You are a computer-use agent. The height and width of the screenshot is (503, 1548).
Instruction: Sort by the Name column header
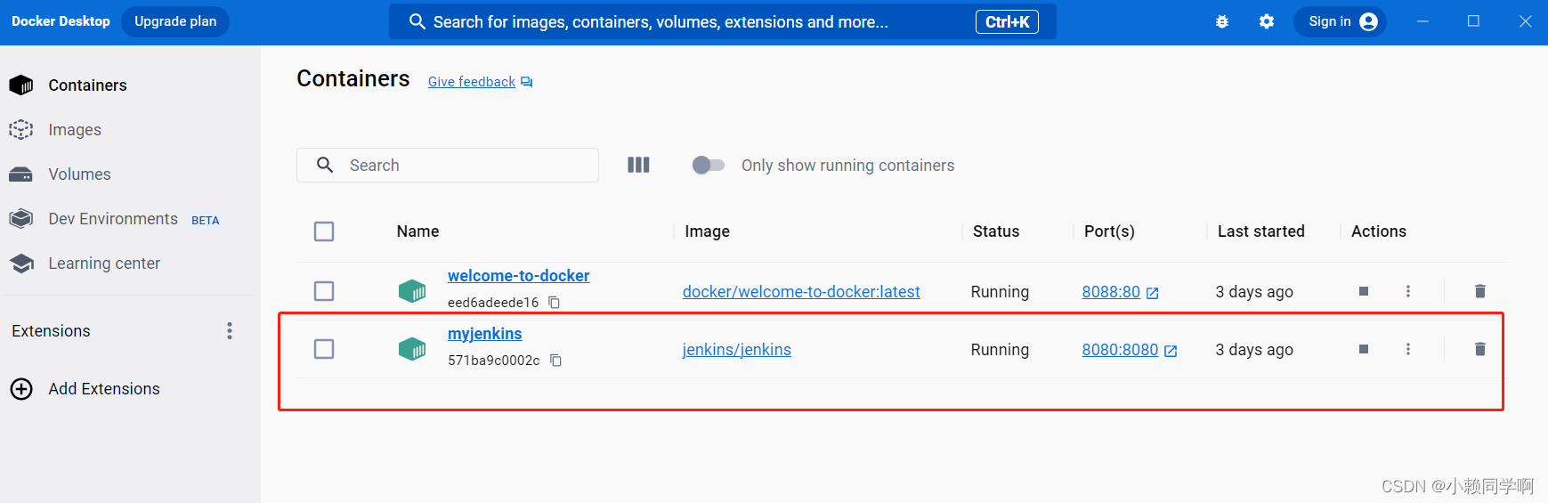tap(417, 231)
